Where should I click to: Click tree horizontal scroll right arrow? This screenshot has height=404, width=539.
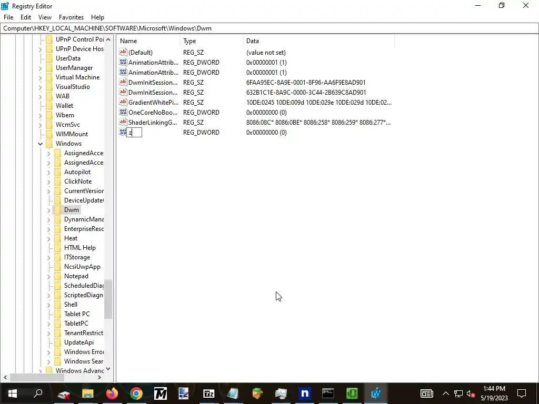pos(99,377)
